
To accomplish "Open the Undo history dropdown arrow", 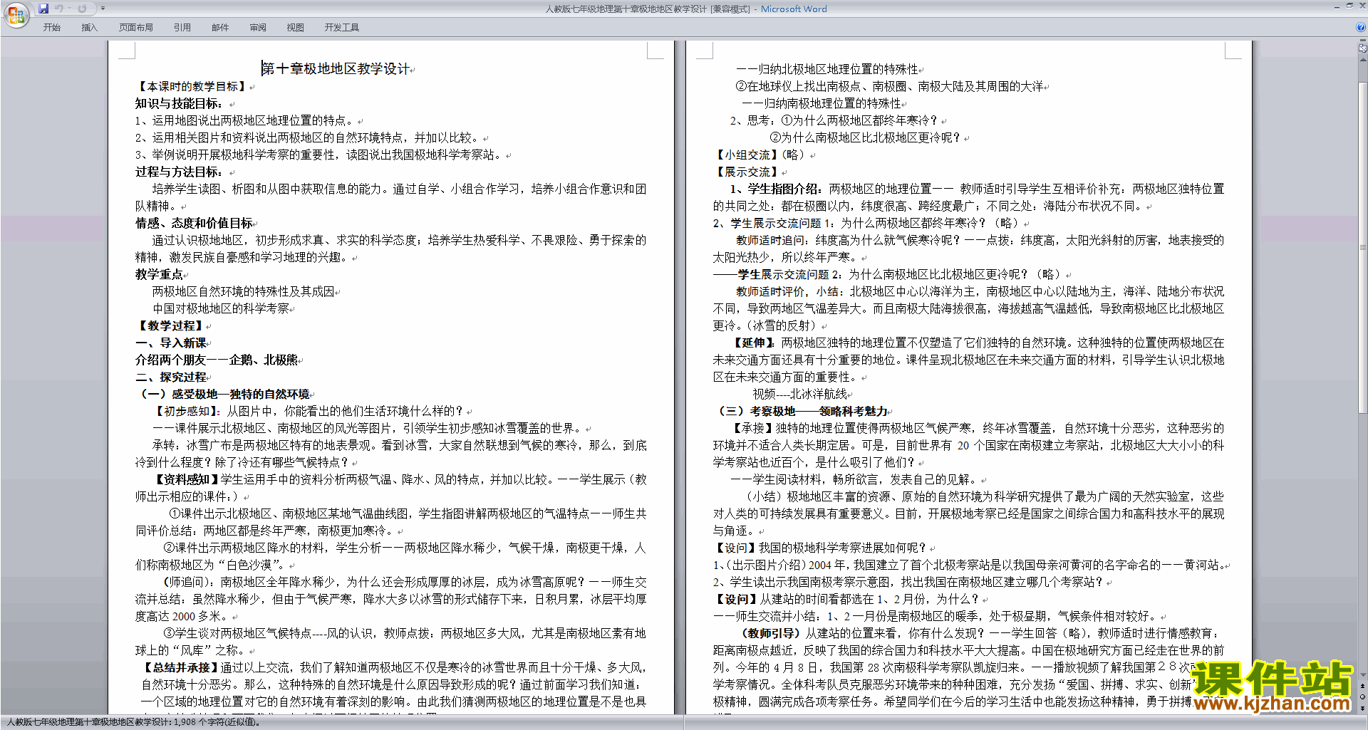I will click(x=69, y=9).
